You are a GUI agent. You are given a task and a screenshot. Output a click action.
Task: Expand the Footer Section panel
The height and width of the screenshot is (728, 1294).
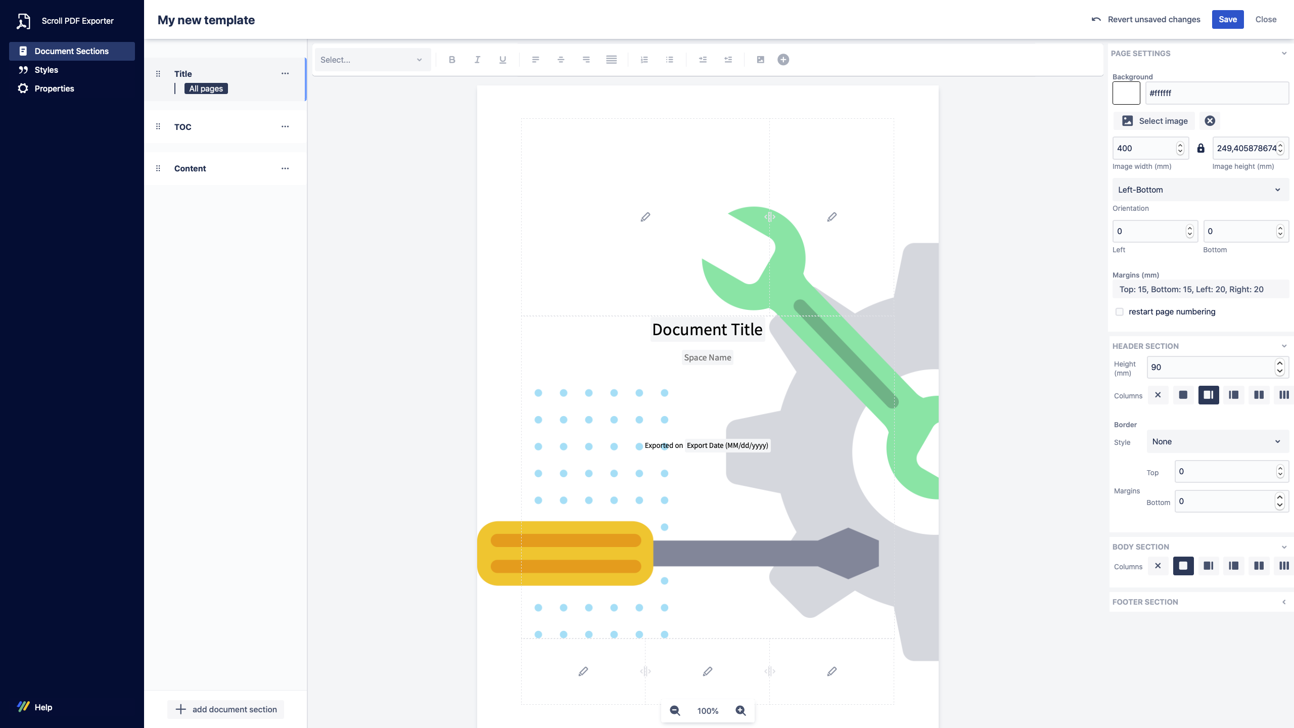tap(1284, 602)
